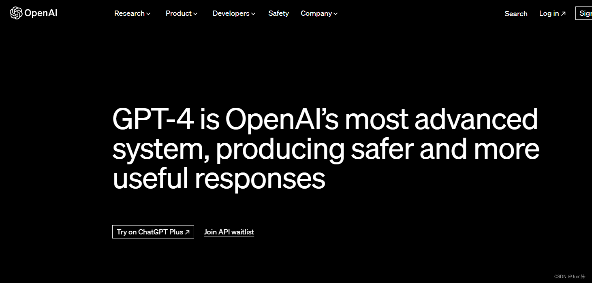592x283 pixels.
Task: Open the Search option
Action: [x=516, y=13]
